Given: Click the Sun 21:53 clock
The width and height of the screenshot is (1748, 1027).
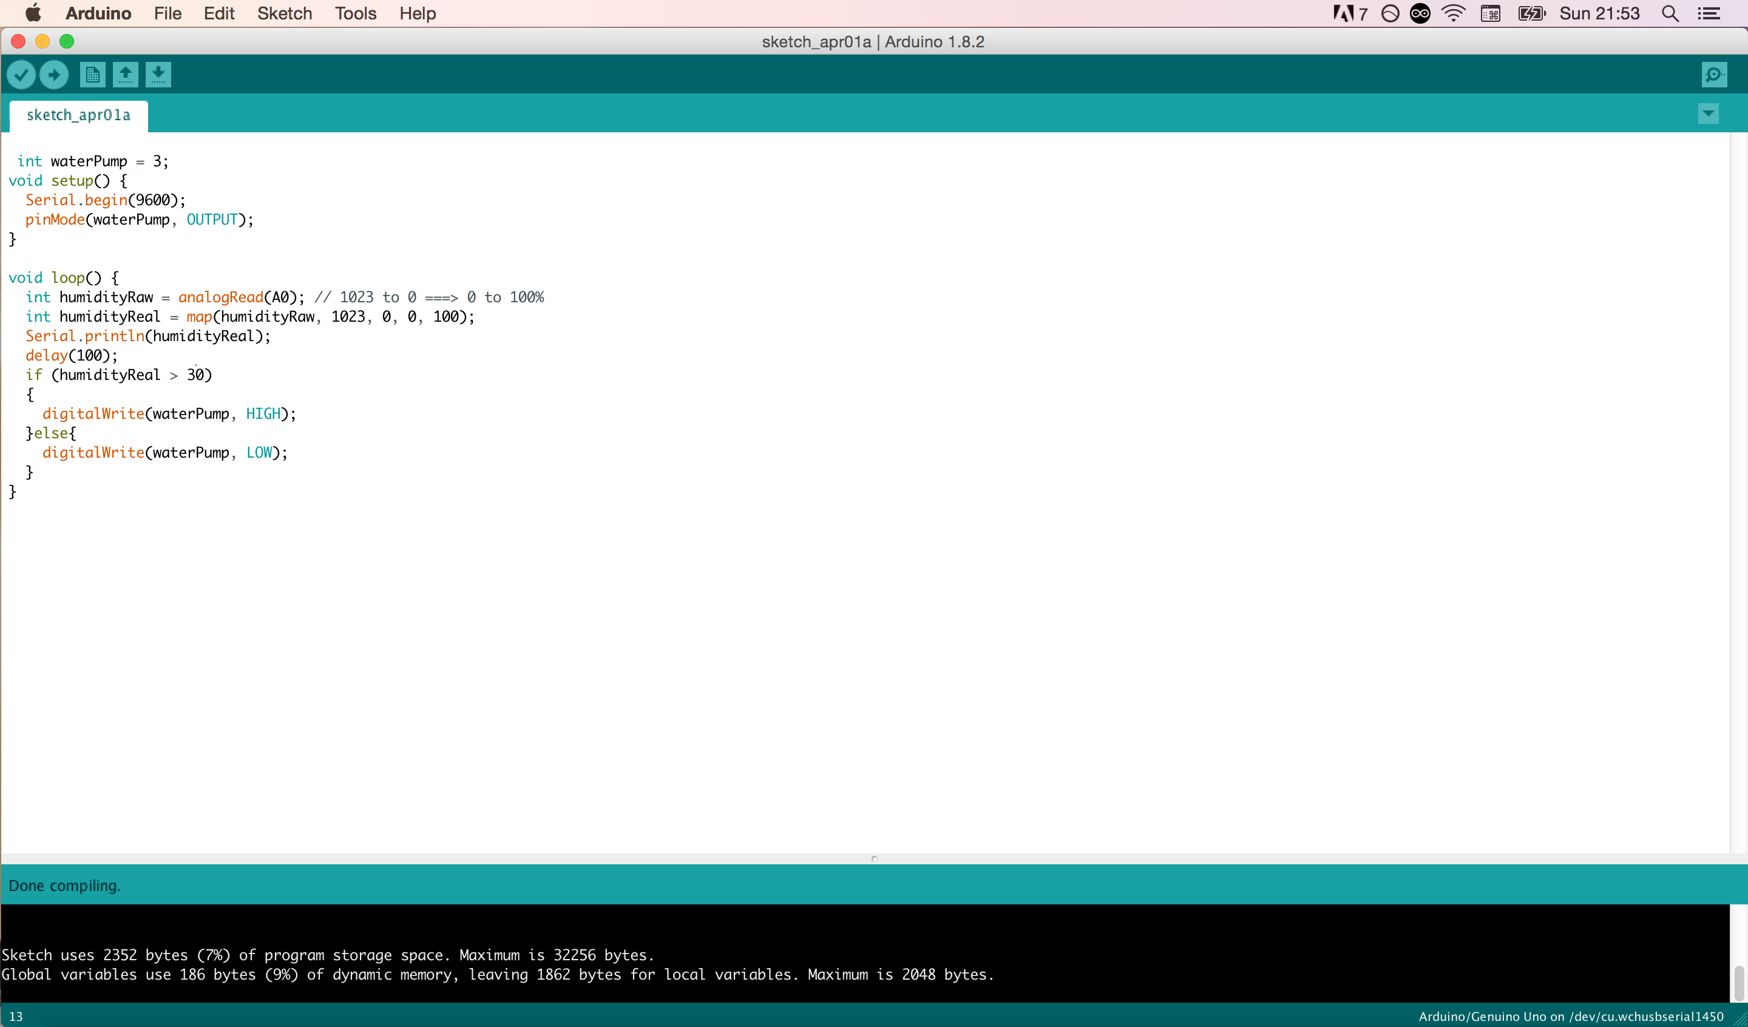Looking at the screenshot, I should 1599,13.
